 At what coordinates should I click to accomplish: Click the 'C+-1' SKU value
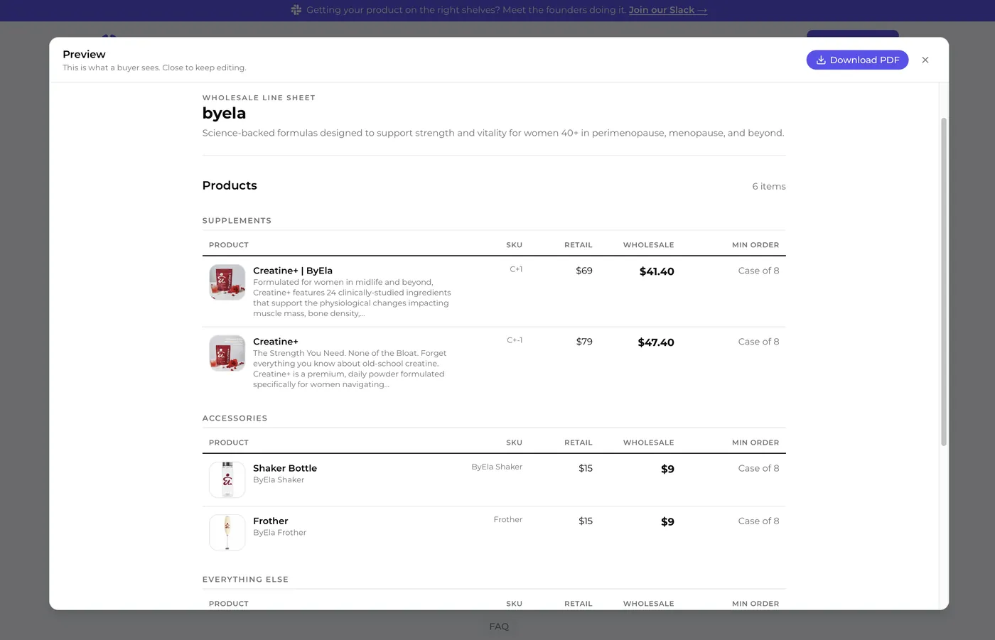[x=515, y=340]
